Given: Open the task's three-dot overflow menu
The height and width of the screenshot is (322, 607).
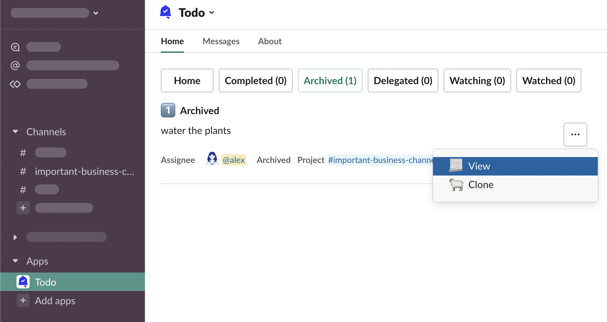Looking at the screenshot, I should [x=575, y=134].
